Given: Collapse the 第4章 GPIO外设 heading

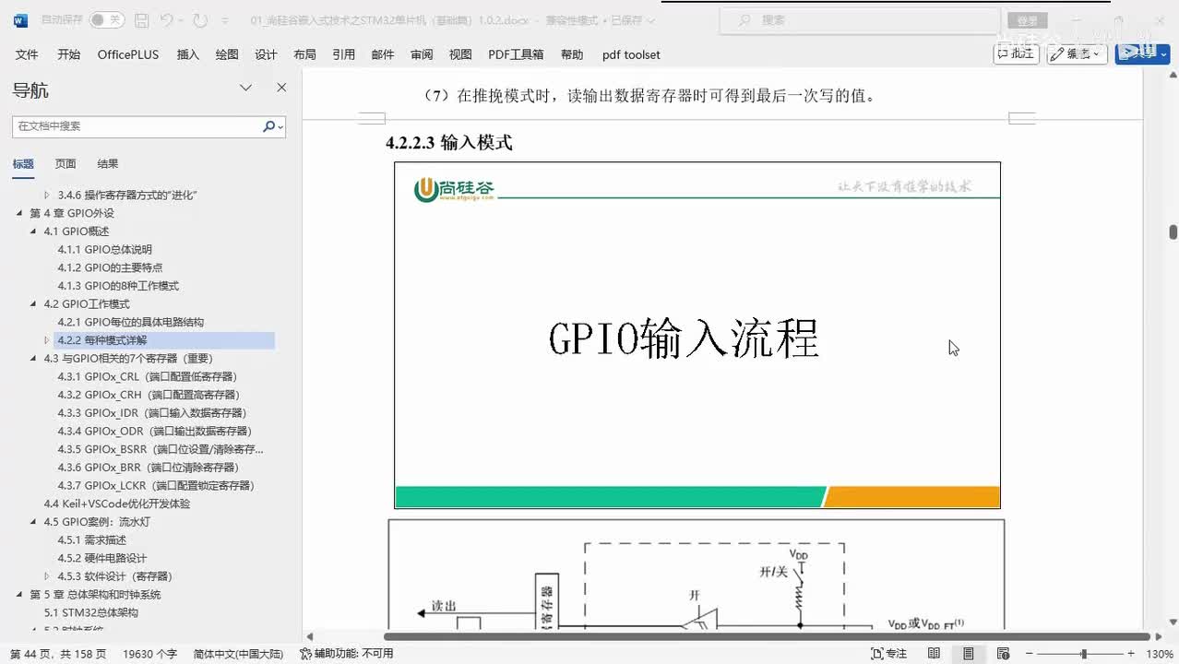Looking at the screenshot, I should [19, 213].
